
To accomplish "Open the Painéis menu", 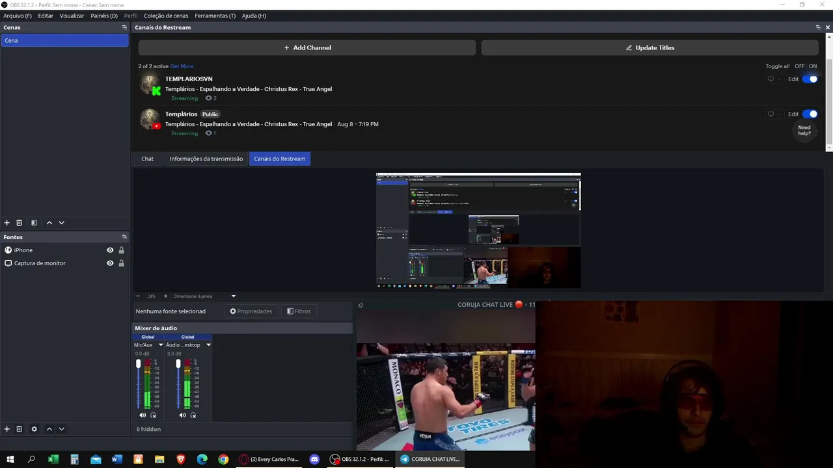I will [104, 16].
